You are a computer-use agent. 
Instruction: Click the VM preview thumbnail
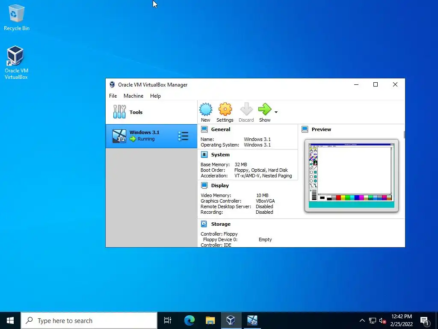[352, 175]
